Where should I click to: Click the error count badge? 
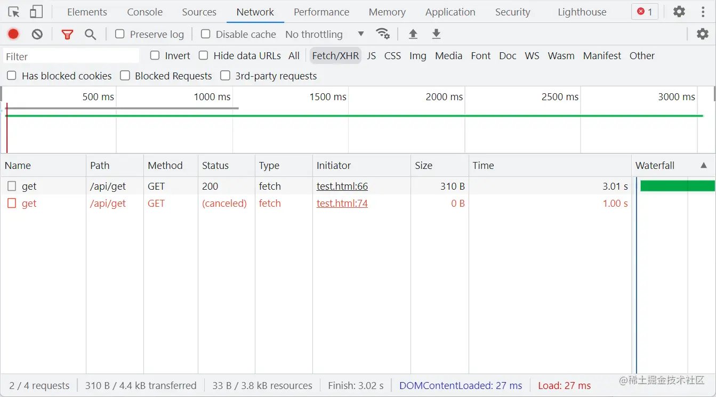coord(644,11)
